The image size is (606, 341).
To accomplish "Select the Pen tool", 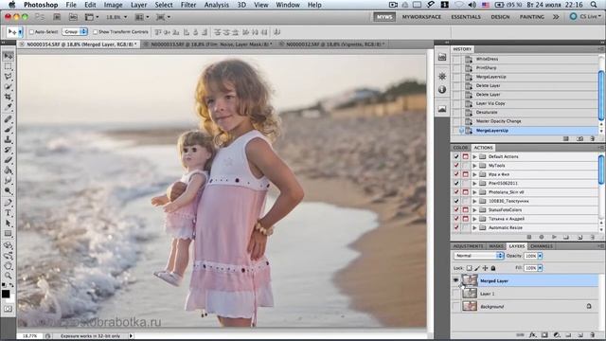I will coord(9,203).
